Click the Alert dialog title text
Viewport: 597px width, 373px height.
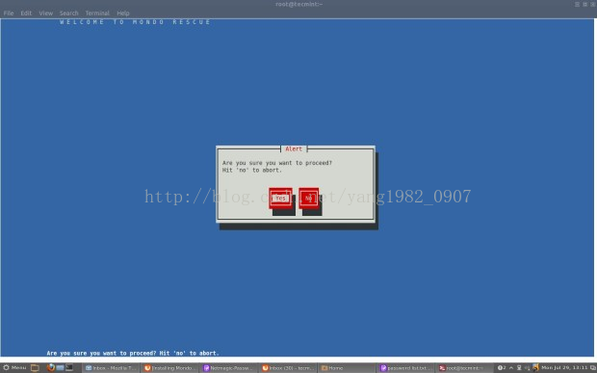pos(294,149)
